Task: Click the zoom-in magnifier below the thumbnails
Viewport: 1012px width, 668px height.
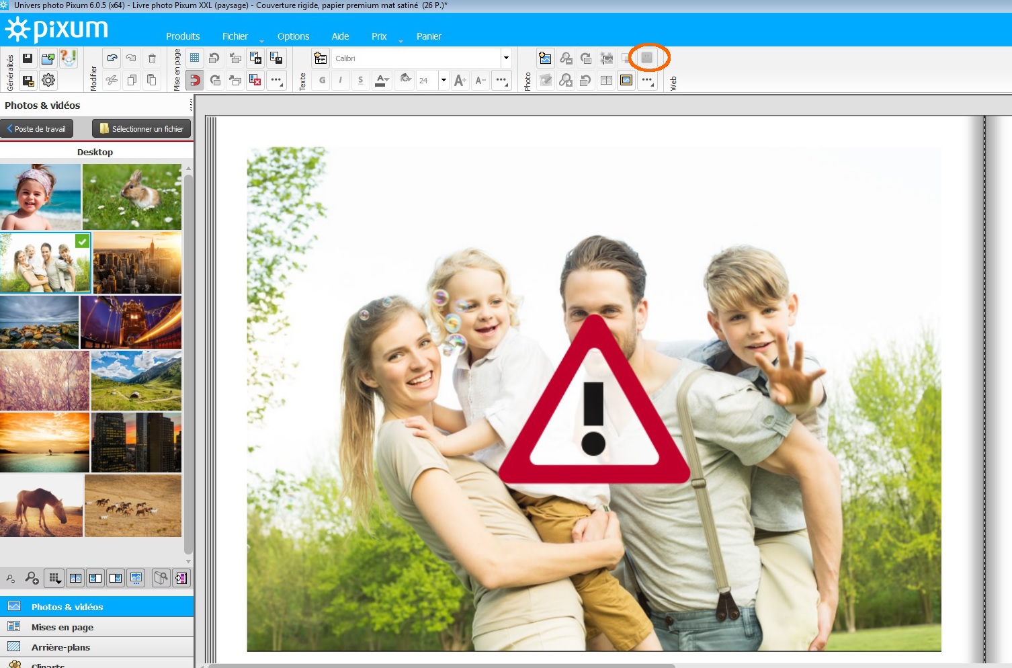Action: click(32, 578)
